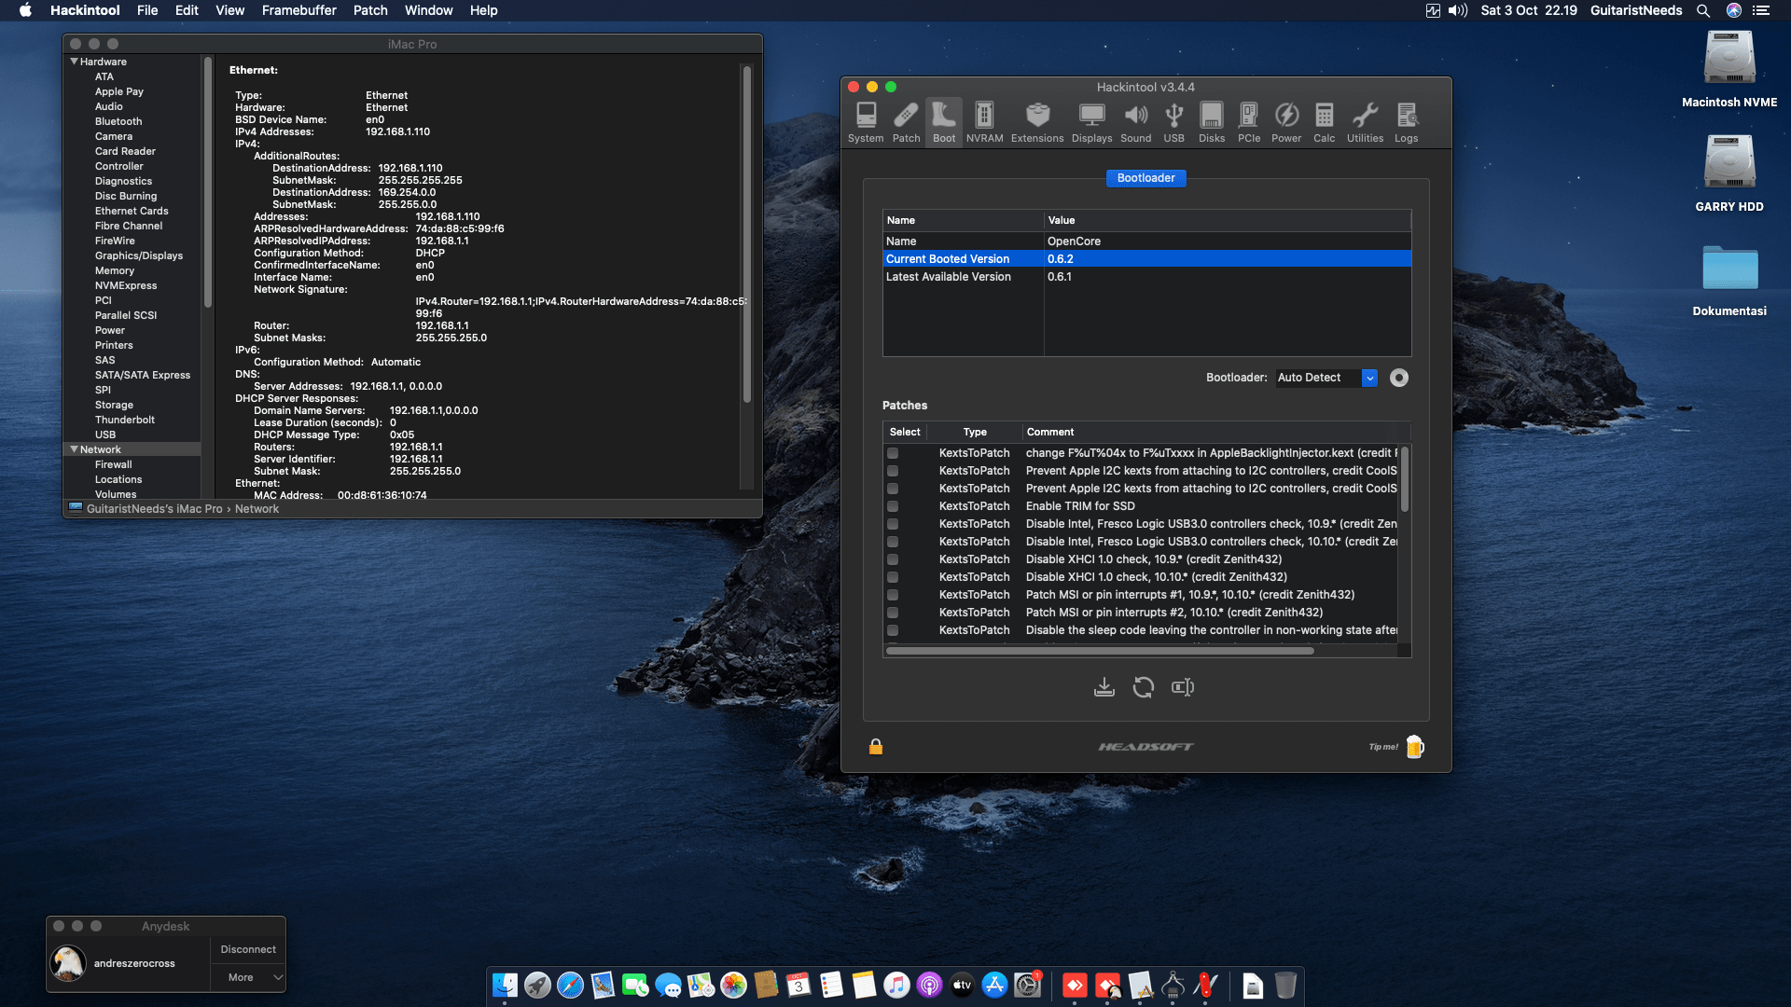Click Disconnect in the Anydesk window
Screen dimensions: 1791x1007
coord(248,949)
